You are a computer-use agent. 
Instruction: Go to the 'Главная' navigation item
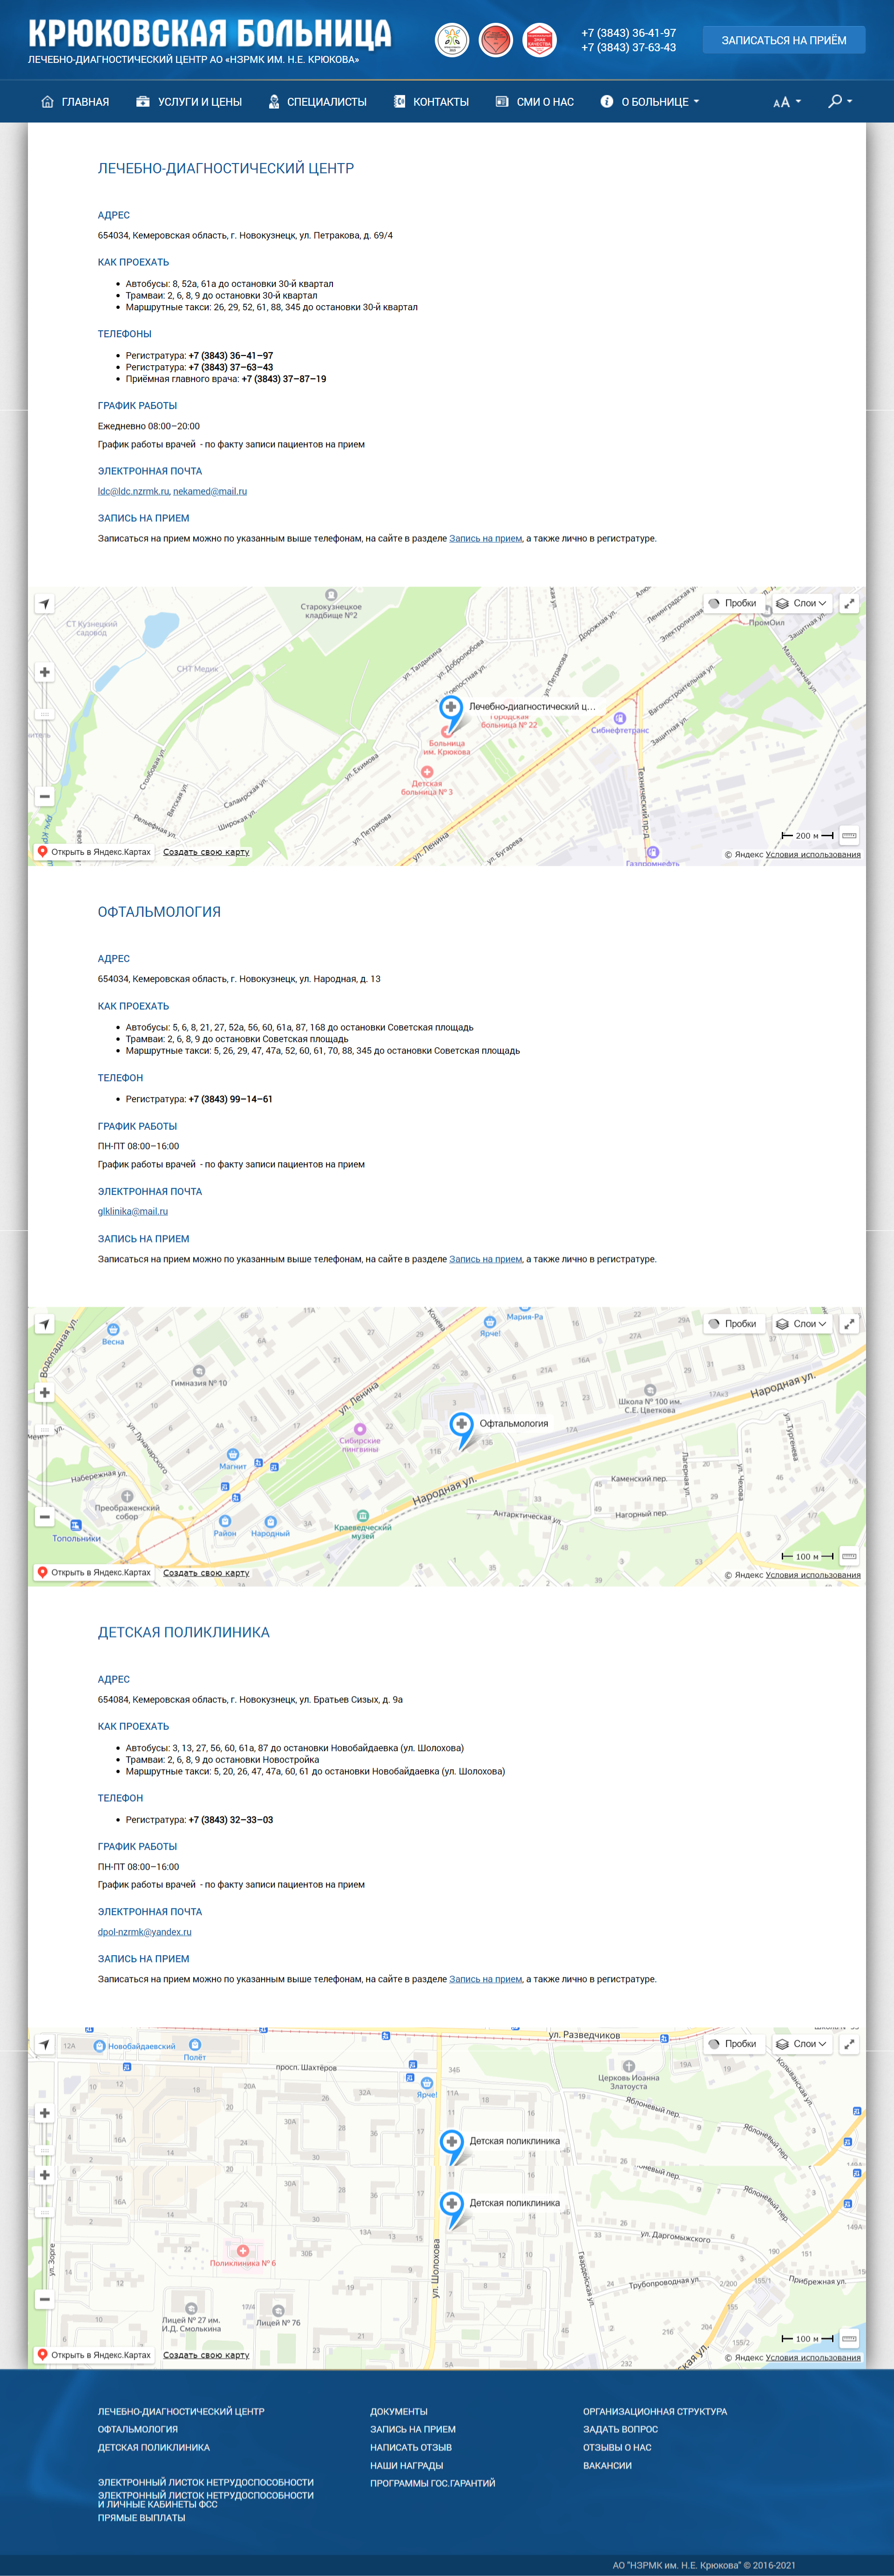click(75, 102)
